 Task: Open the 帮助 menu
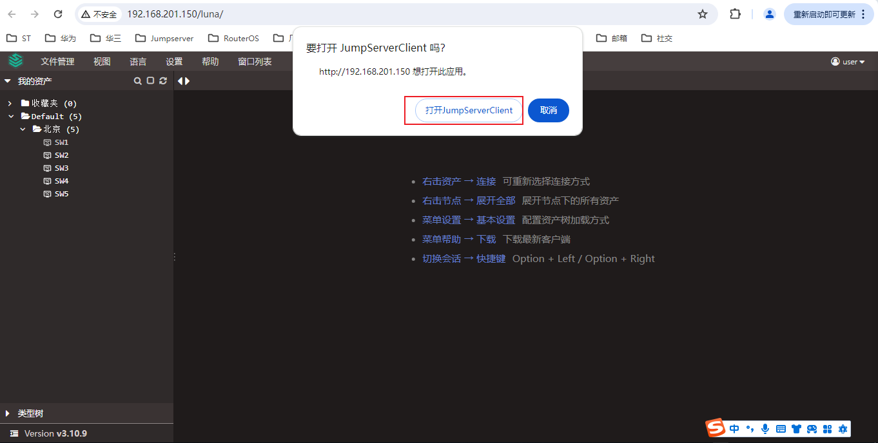(x=210, y=61)
